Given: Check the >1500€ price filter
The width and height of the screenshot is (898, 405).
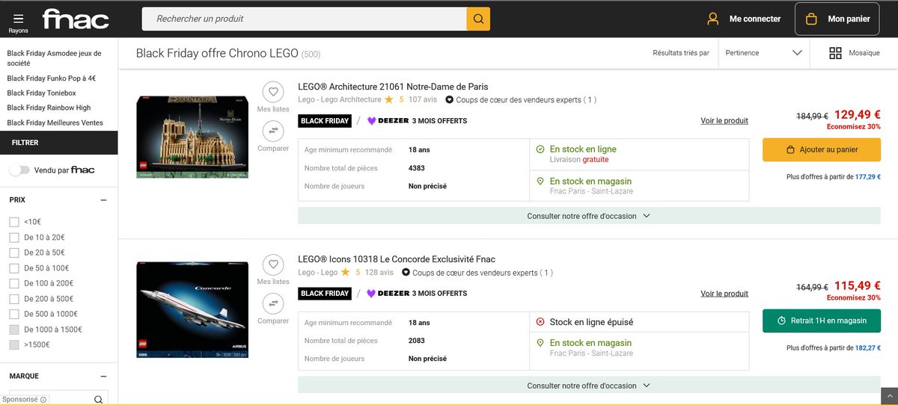Looking at the screenshot, I should point(13,344).
